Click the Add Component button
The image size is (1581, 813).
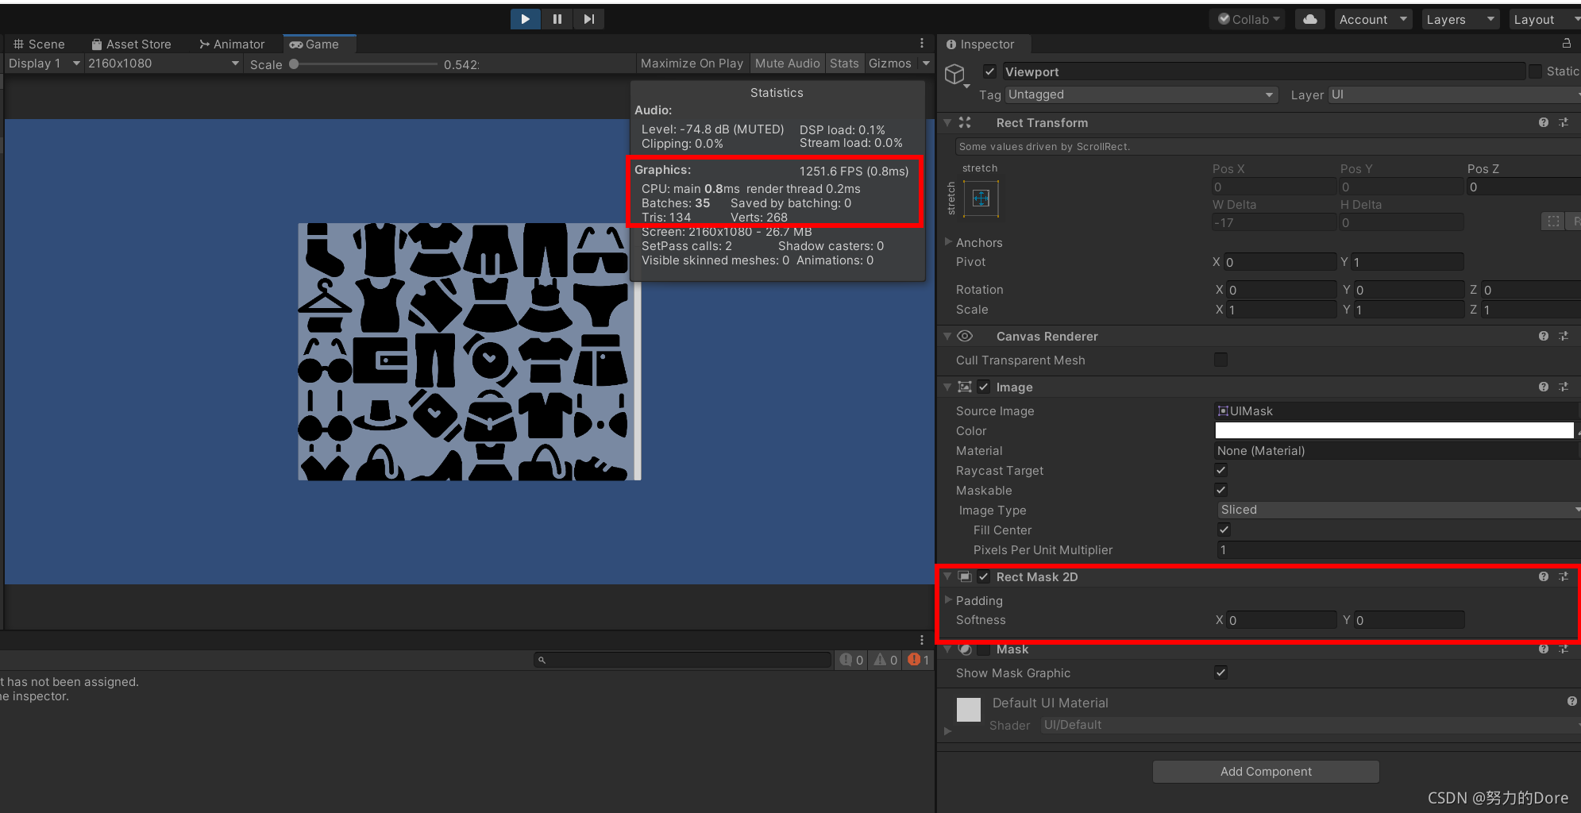coord(1265,771)
